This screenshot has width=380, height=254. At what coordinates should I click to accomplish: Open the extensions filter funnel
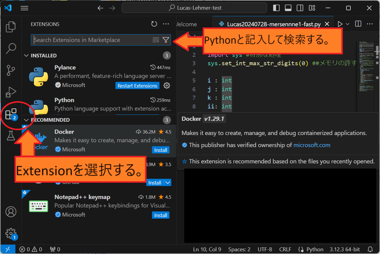point(166,40)
